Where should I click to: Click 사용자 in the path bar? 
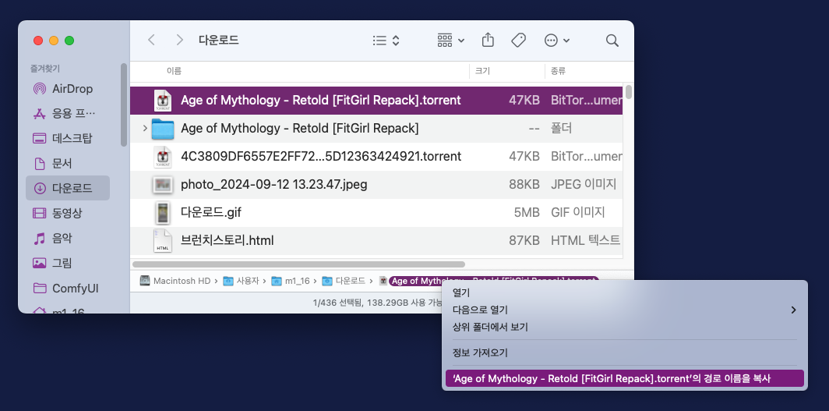point(241,281)
